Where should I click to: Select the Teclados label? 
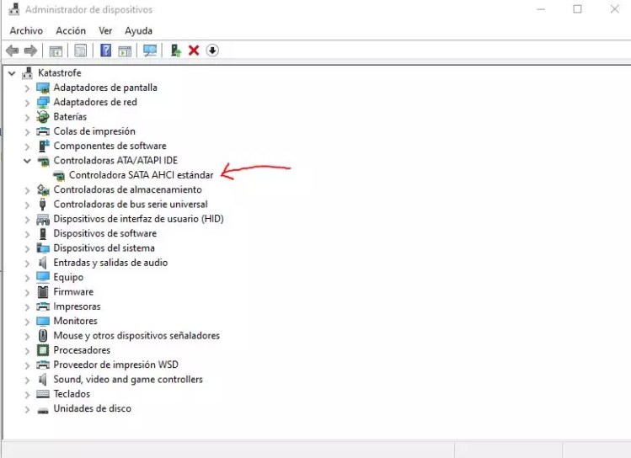point(72,394)
